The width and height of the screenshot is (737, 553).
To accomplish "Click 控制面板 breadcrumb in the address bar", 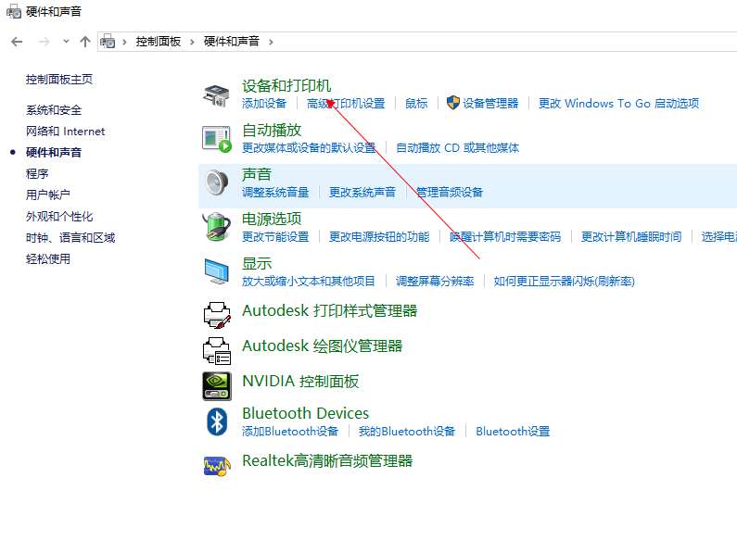I will point(159,42).
